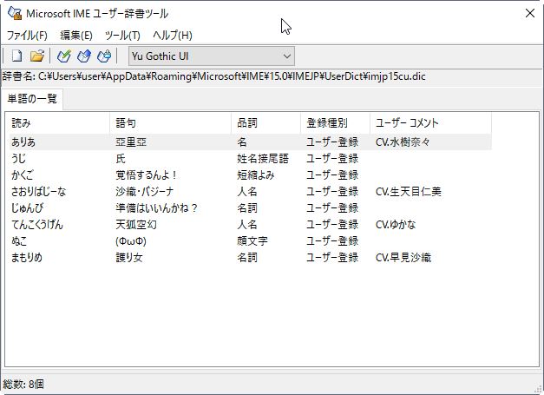
Task: Click ユーザー登録 in the ぬこ row
Action: click(332, 240)
